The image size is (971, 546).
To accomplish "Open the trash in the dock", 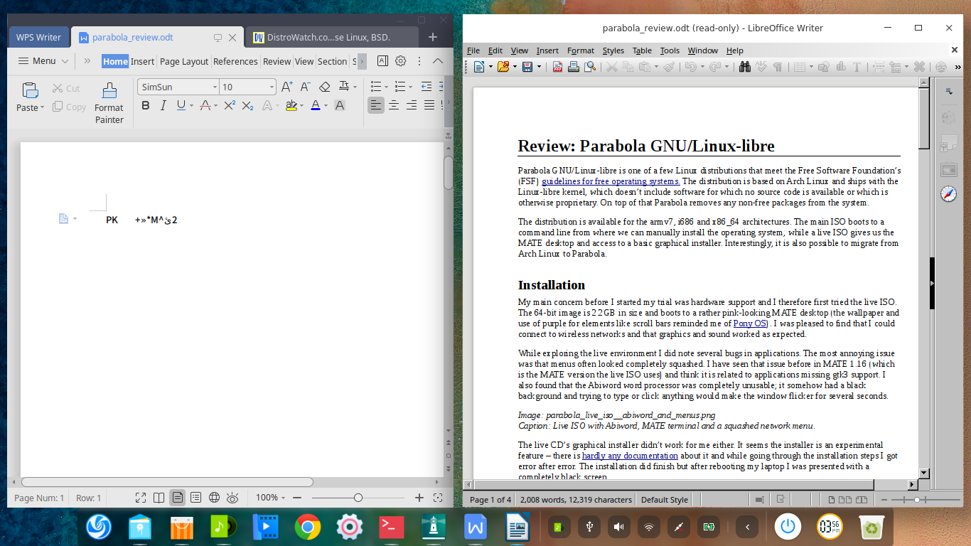I will tap(871, 527).
